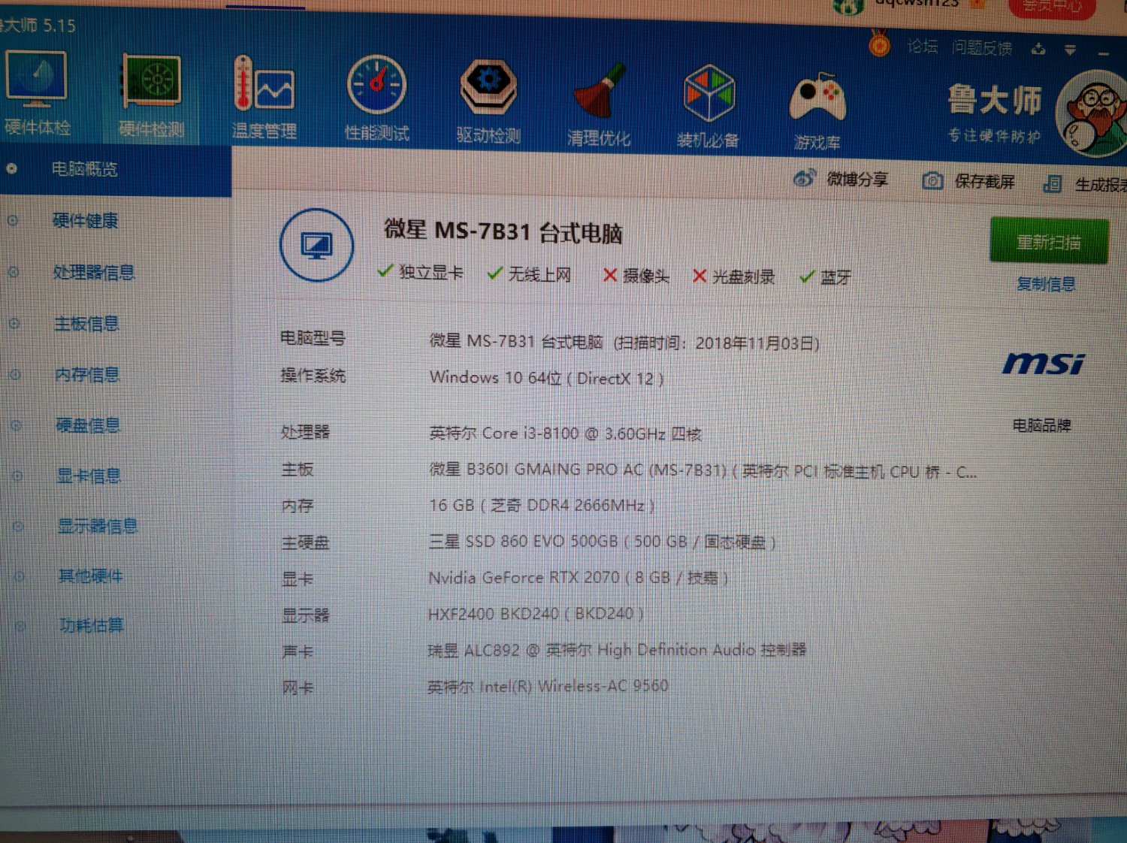
Task: Click the Nvidia GeForce RTX 2070 value
Action: (578, 578)
